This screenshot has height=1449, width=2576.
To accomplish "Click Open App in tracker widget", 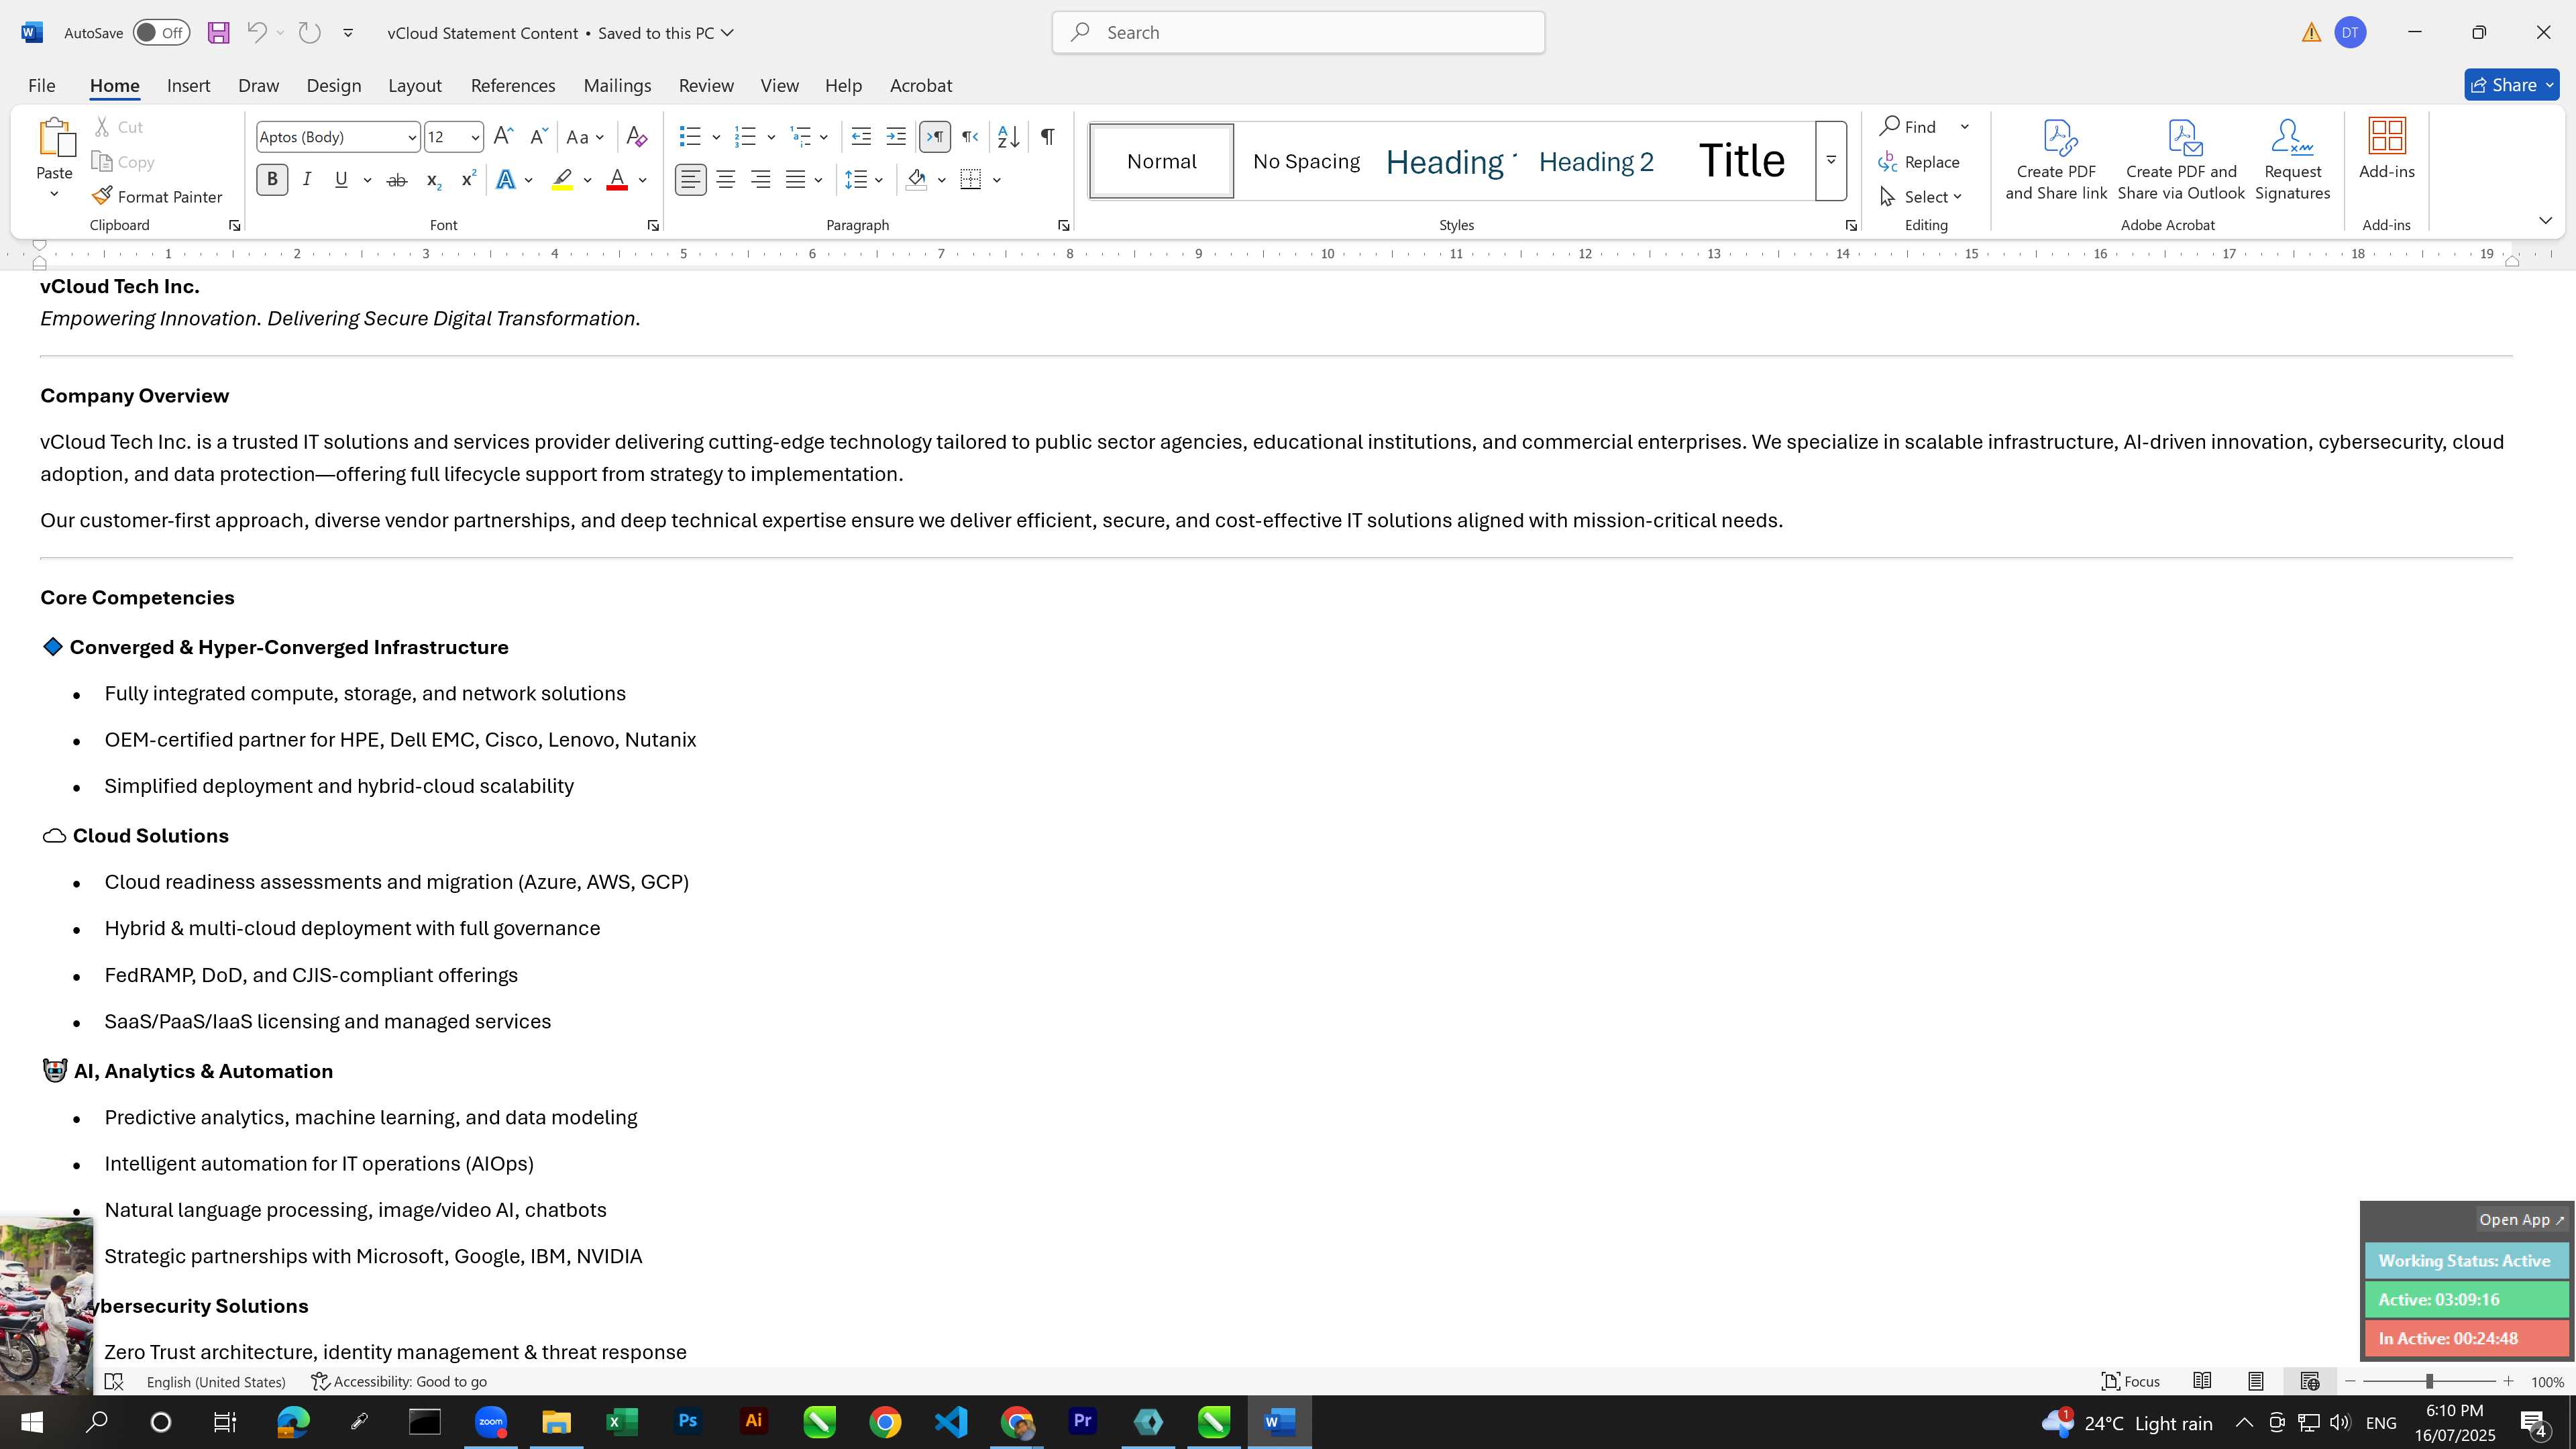I will [2521, 1219].
